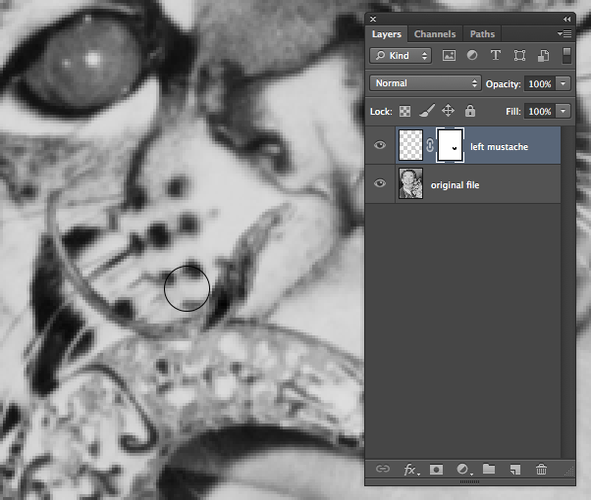Screen dimensions: 591x500
Task: Filter for adjustment layers
Action: coord(472,56)
